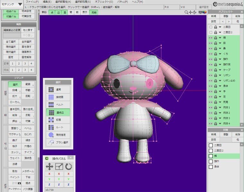Toggle the 同期 sync button
The height and width of the screenshot is (192, 244).
94,12
